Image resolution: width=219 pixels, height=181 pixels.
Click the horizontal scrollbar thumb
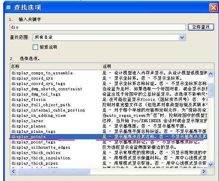click(x=54, y=171)
